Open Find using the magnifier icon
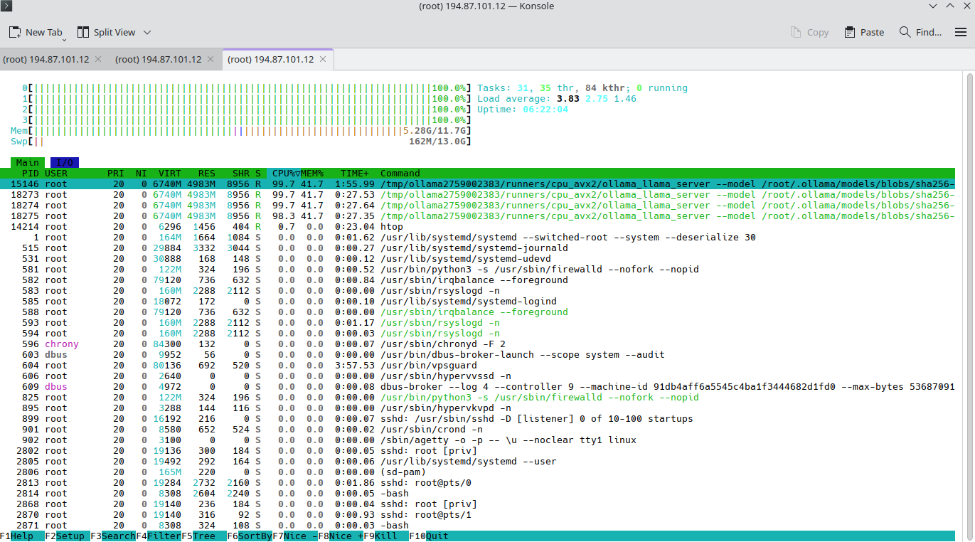Viewport: 975px width, 542px height. point(905,32)
